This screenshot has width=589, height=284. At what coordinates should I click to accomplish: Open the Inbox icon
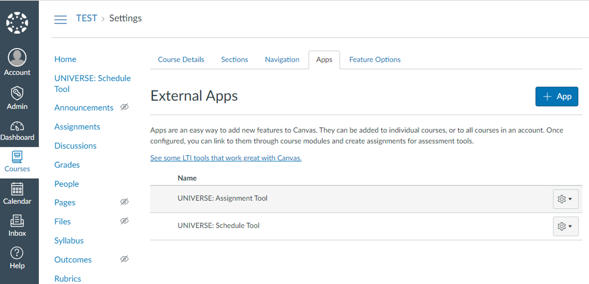(x=17, y=221)
